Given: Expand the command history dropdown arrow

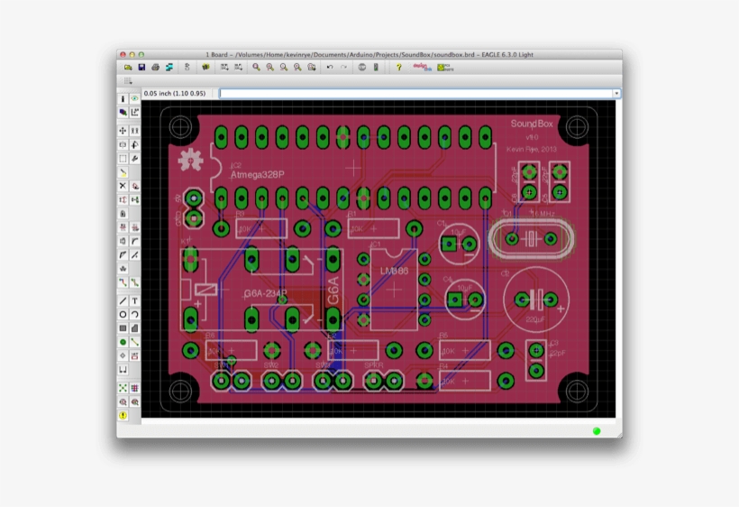Looking at the screenshot, I should (x=616, y=94).
